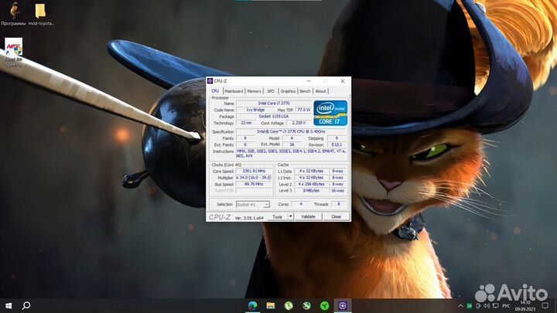Image resolution: width=557 pixels, height=313 pixels.
Task: Click the version text "Ver. 2.05.1.x64"
Action: point(249,218)
